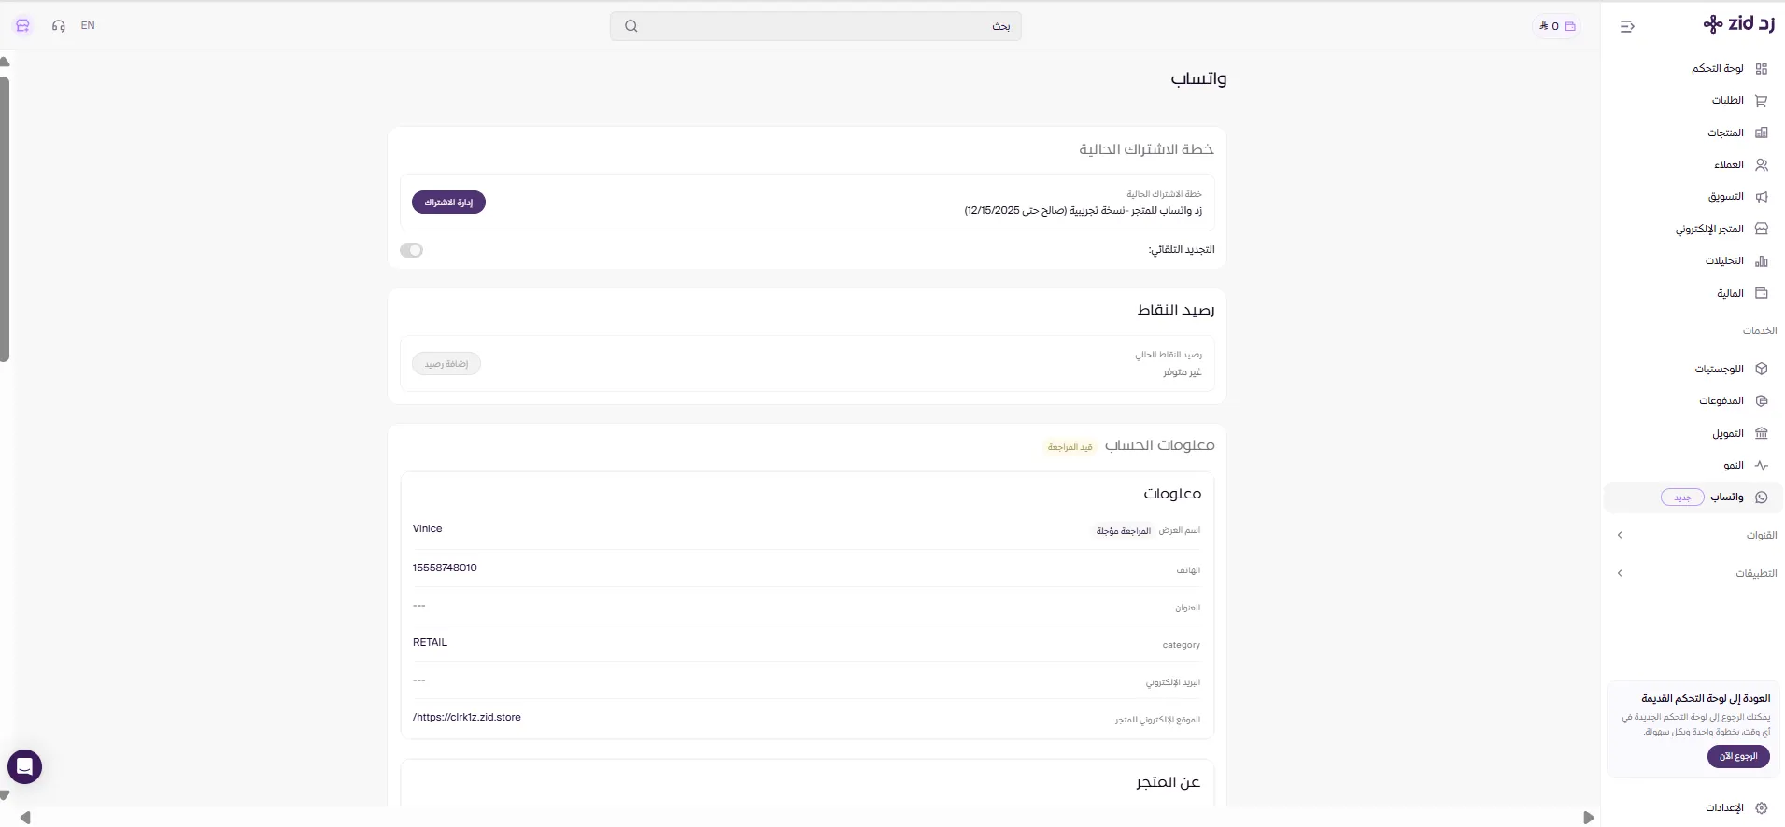The image size is (1785, 827).
Task: Click the settings gear icon (الإعدادات)
Action: point(1762,807)
